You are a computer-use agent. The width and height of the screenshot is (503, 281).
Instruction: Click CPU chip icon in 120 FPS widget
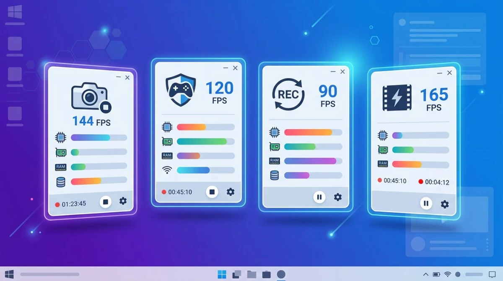pos(167,127)
